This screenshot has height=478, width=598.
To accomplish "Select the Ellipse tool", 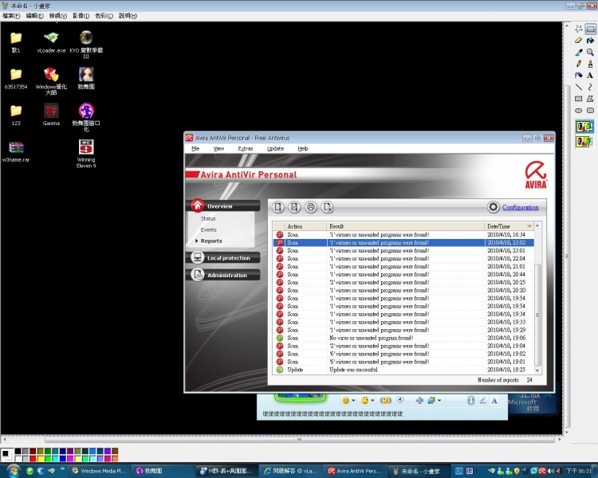I will 579,111.
